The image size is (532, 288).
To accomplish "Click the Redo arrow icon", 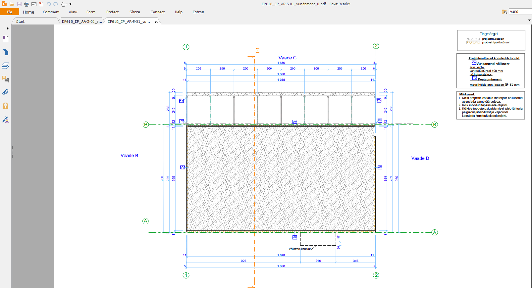I will click(56, 4).
